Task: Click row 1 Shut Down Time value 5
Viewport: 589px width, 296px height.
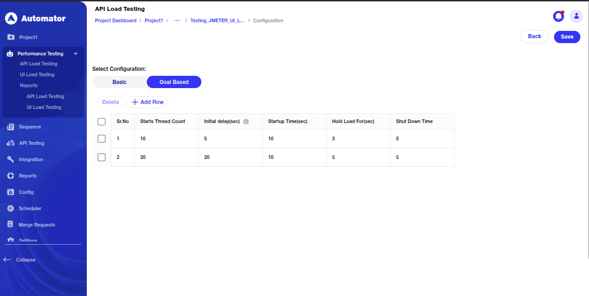Action: (x=397, y=138)
